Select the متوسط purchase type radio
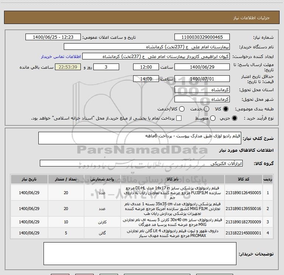 coord(213,118)
